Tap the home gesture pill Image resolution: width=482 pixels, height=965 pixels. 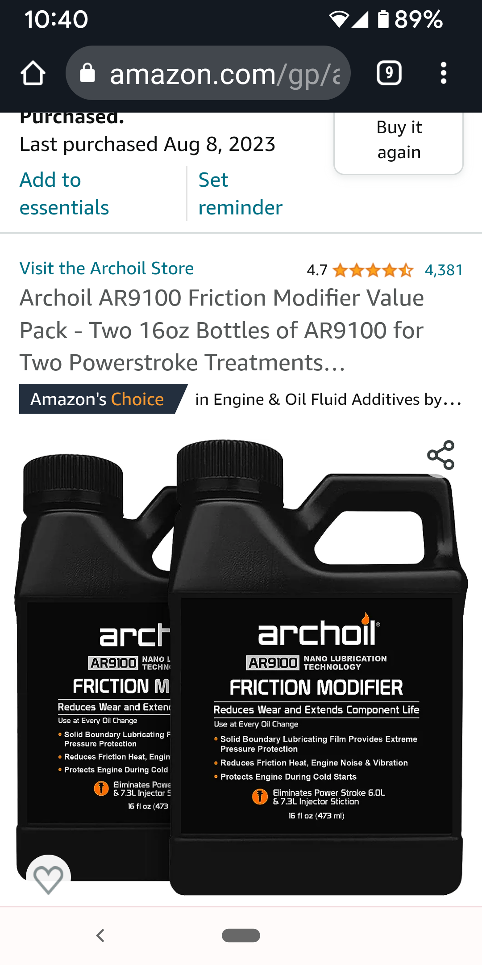click(241, 936)
